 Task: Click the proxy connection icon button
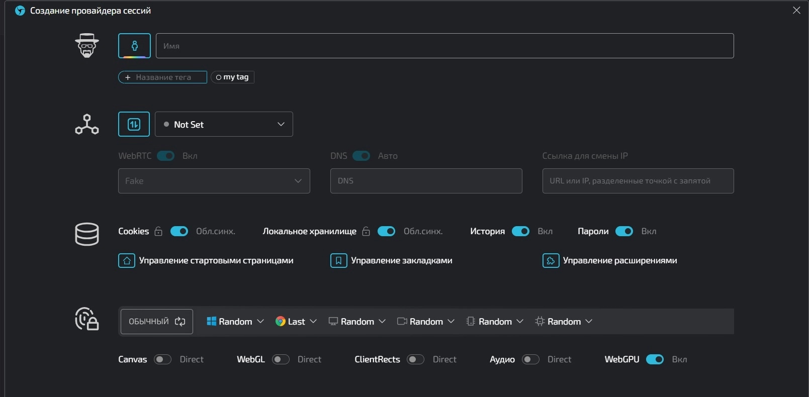[134, 124]
